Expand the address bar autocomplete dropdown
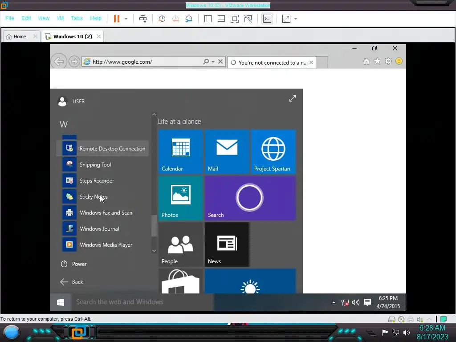456x342 pixels. 213,61
